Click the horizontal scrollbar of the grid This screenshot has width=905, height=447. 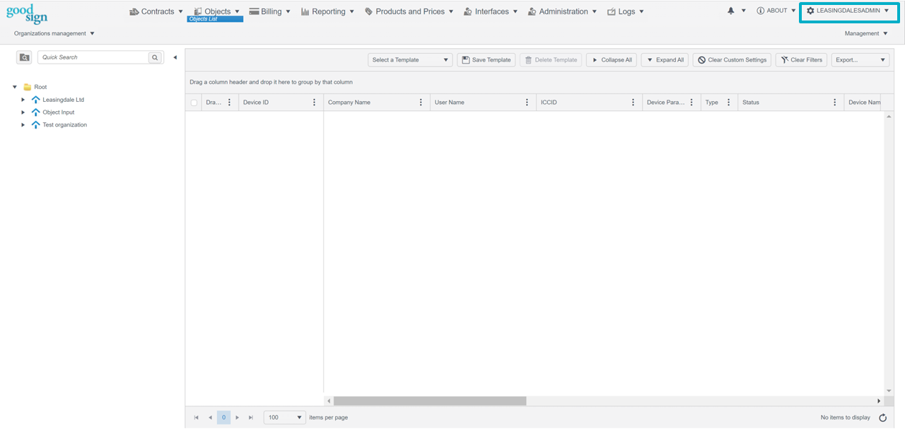(x=430, y=401)
